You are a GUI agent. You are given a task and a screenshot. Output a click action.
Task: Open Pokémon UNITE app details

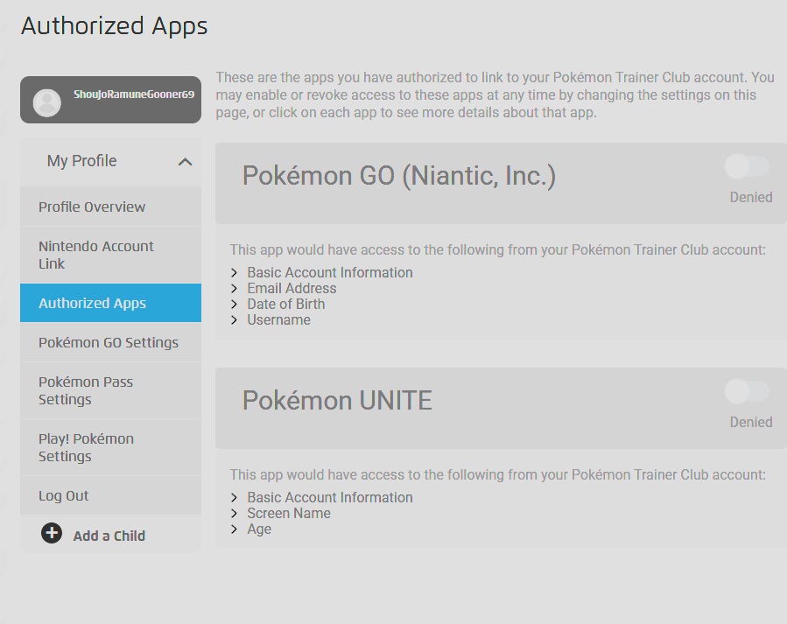click(337, 400)
